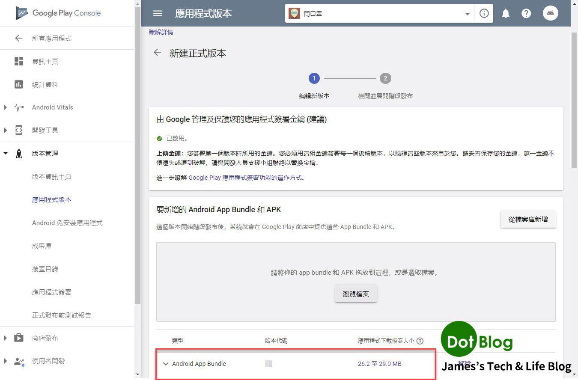Go back from 新建正式版本 page
The image size is (578, 380).
(158, 53)
